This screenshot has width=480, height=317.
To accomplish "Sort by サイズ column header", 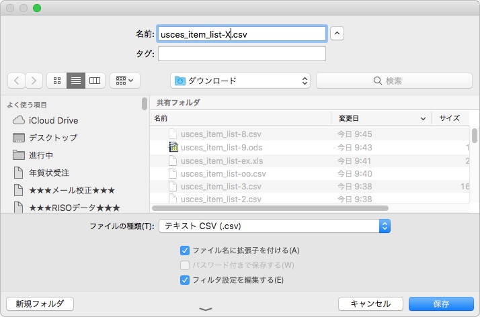I will [x=450, y=118].
